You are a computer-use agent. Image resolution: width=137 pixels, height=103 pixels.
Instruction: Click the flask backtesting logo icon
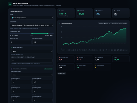pyautogui.click(x=10, y=4)
